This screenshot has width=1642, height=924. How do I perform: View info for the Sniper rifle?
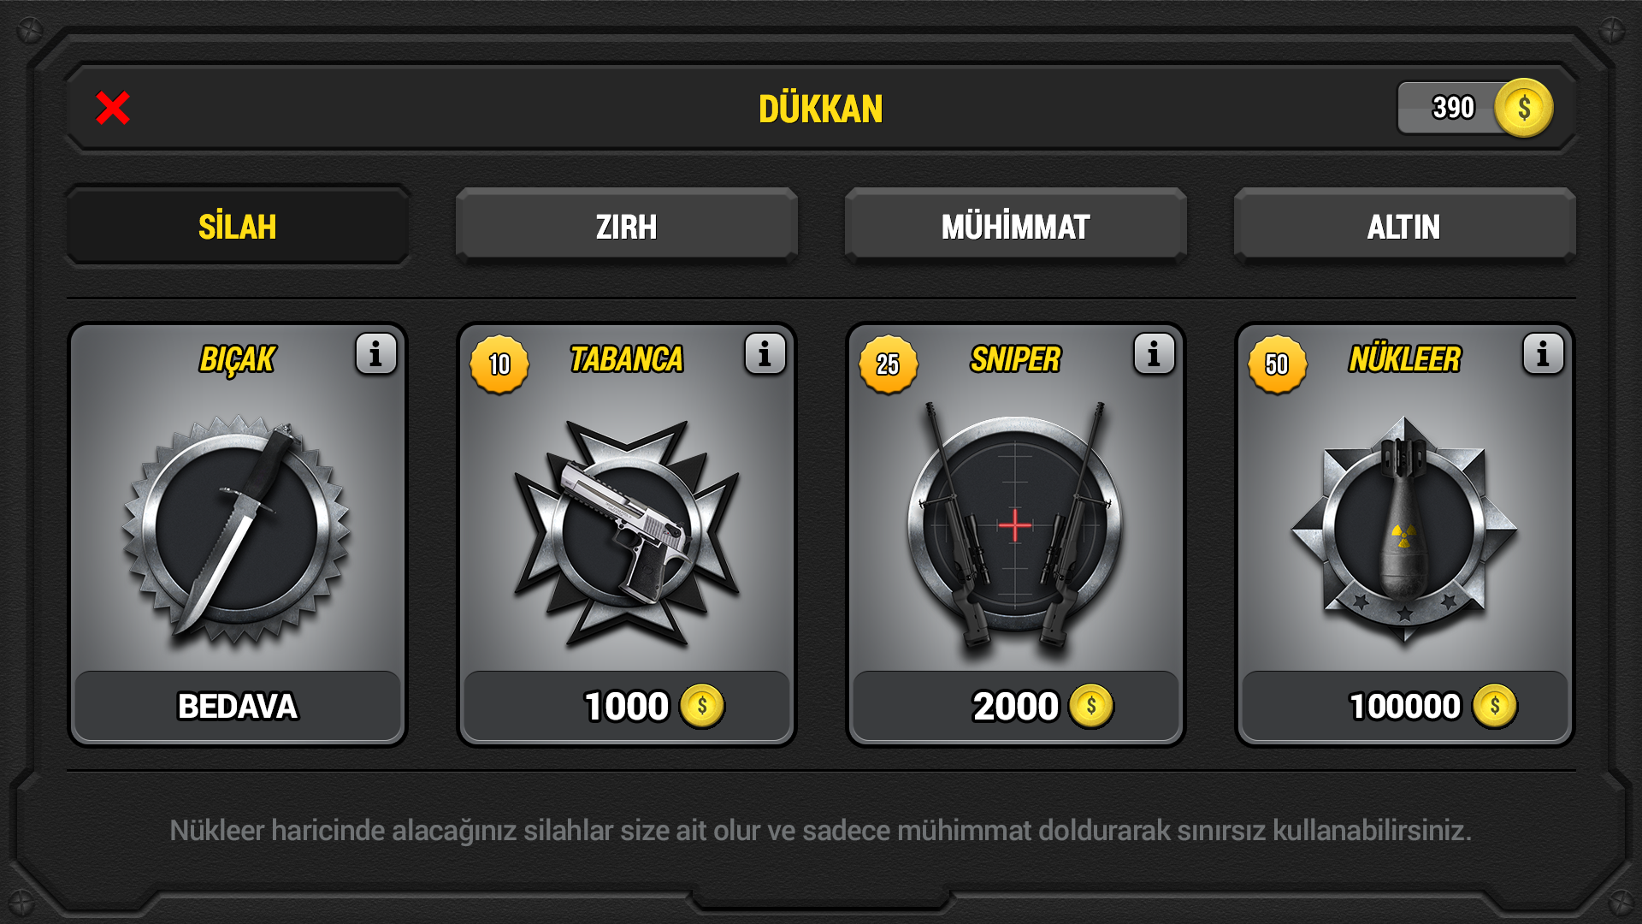(x=1155, y=354)
